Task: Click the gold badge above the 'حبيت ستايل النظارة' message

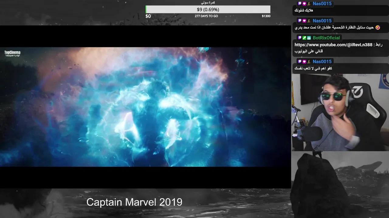Action: point(309,21)
